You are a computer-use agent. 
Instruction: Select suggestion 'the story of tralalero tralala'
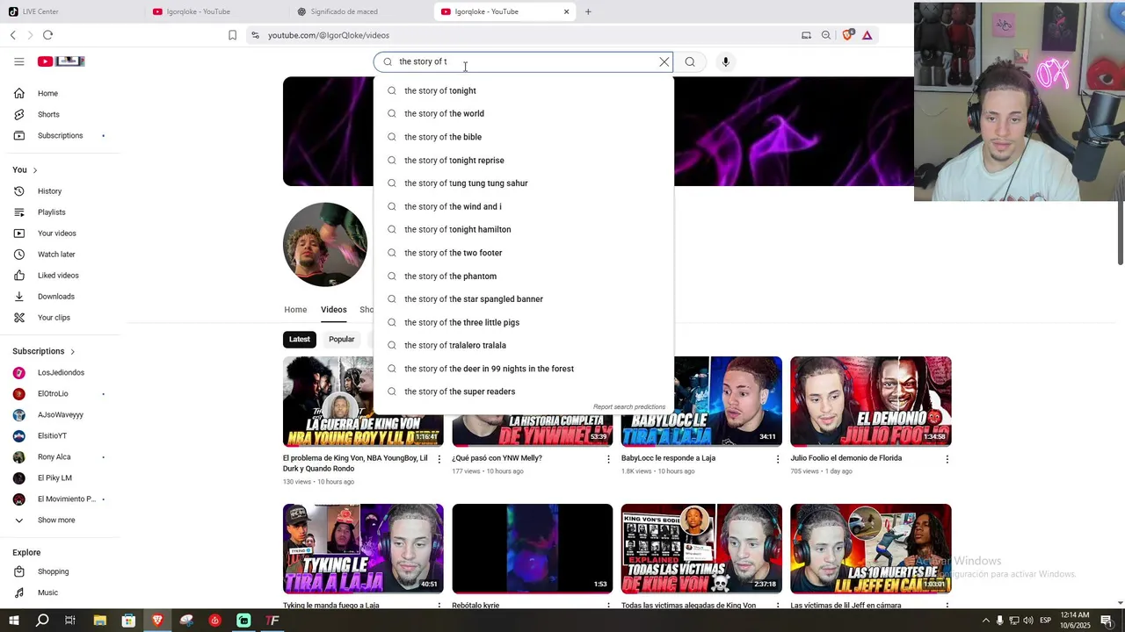point(524,345)
